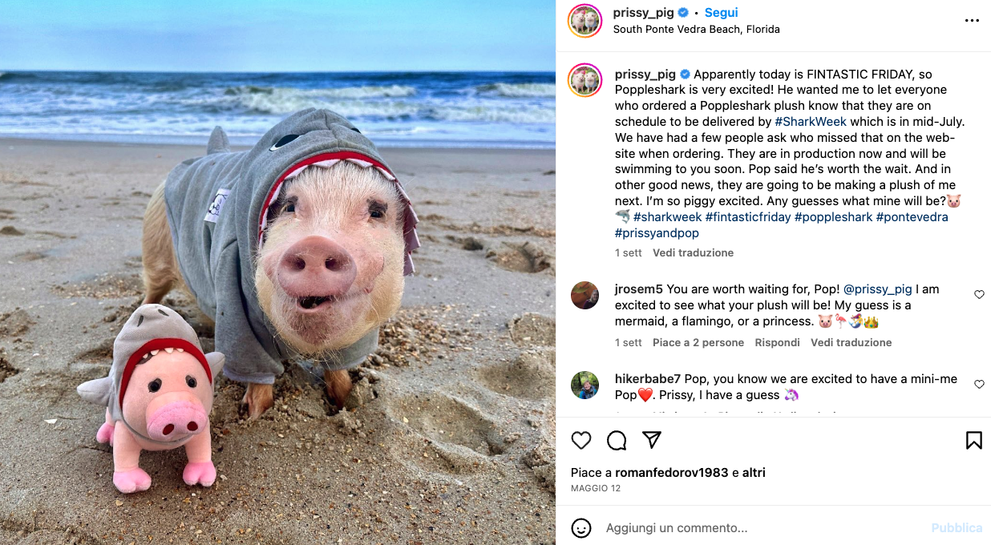Open South Ponte Vedra Beach location link
991x545 pixels.
coord(696,29)
